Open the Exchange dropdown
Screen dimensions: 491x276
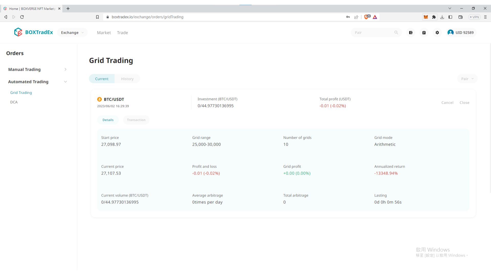coord(72,32)
